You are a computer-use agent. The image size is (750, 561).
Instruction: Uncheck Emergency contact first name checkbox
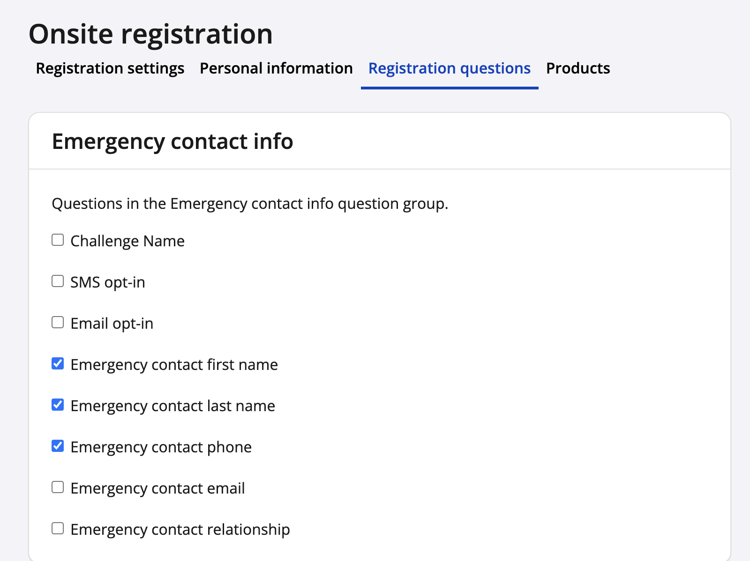(x=58, y=364)
